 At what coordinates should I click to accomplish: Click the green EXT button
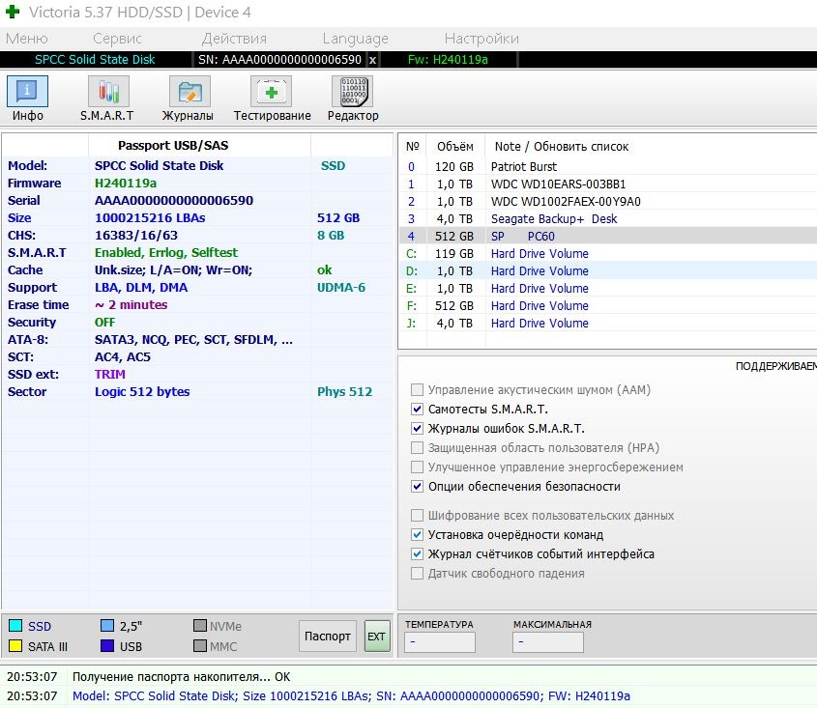tap(377, 637)
